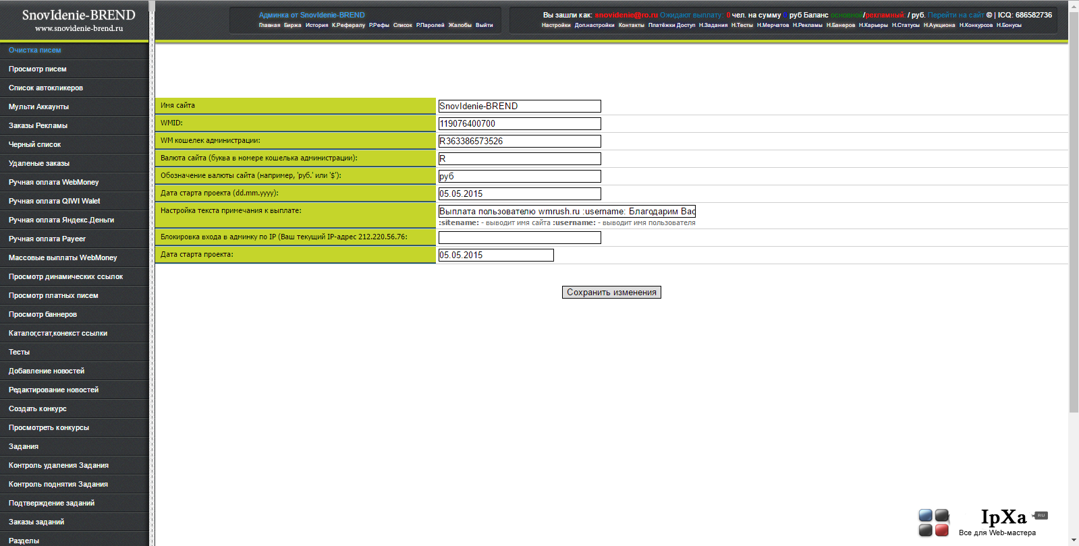Focus the Обозначение валюты сайта field
Image resolution: width=1079 pixels, height=546 pixels.
520,176
